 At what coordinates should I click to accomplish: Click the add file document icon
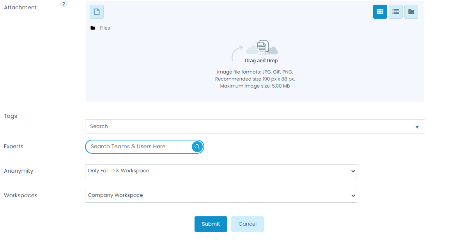tap(97, 12)
